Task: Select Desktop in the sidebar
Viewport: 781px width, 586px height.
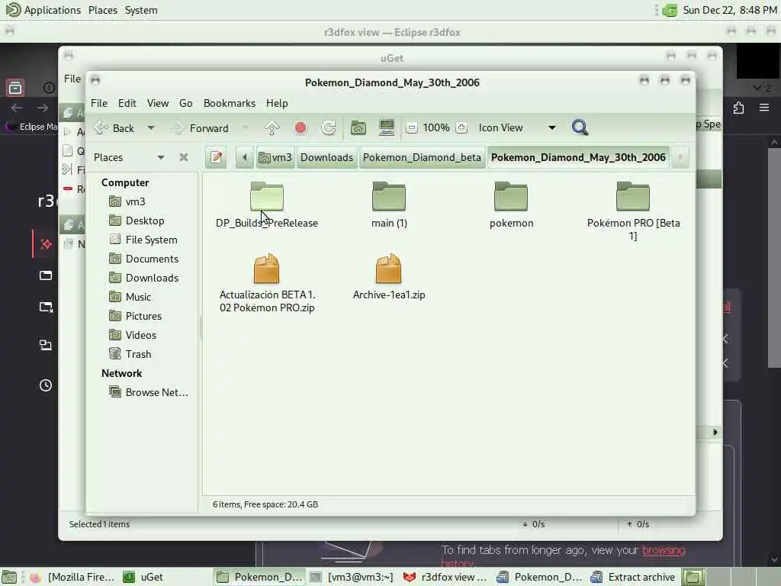Action: coord(144,221)
